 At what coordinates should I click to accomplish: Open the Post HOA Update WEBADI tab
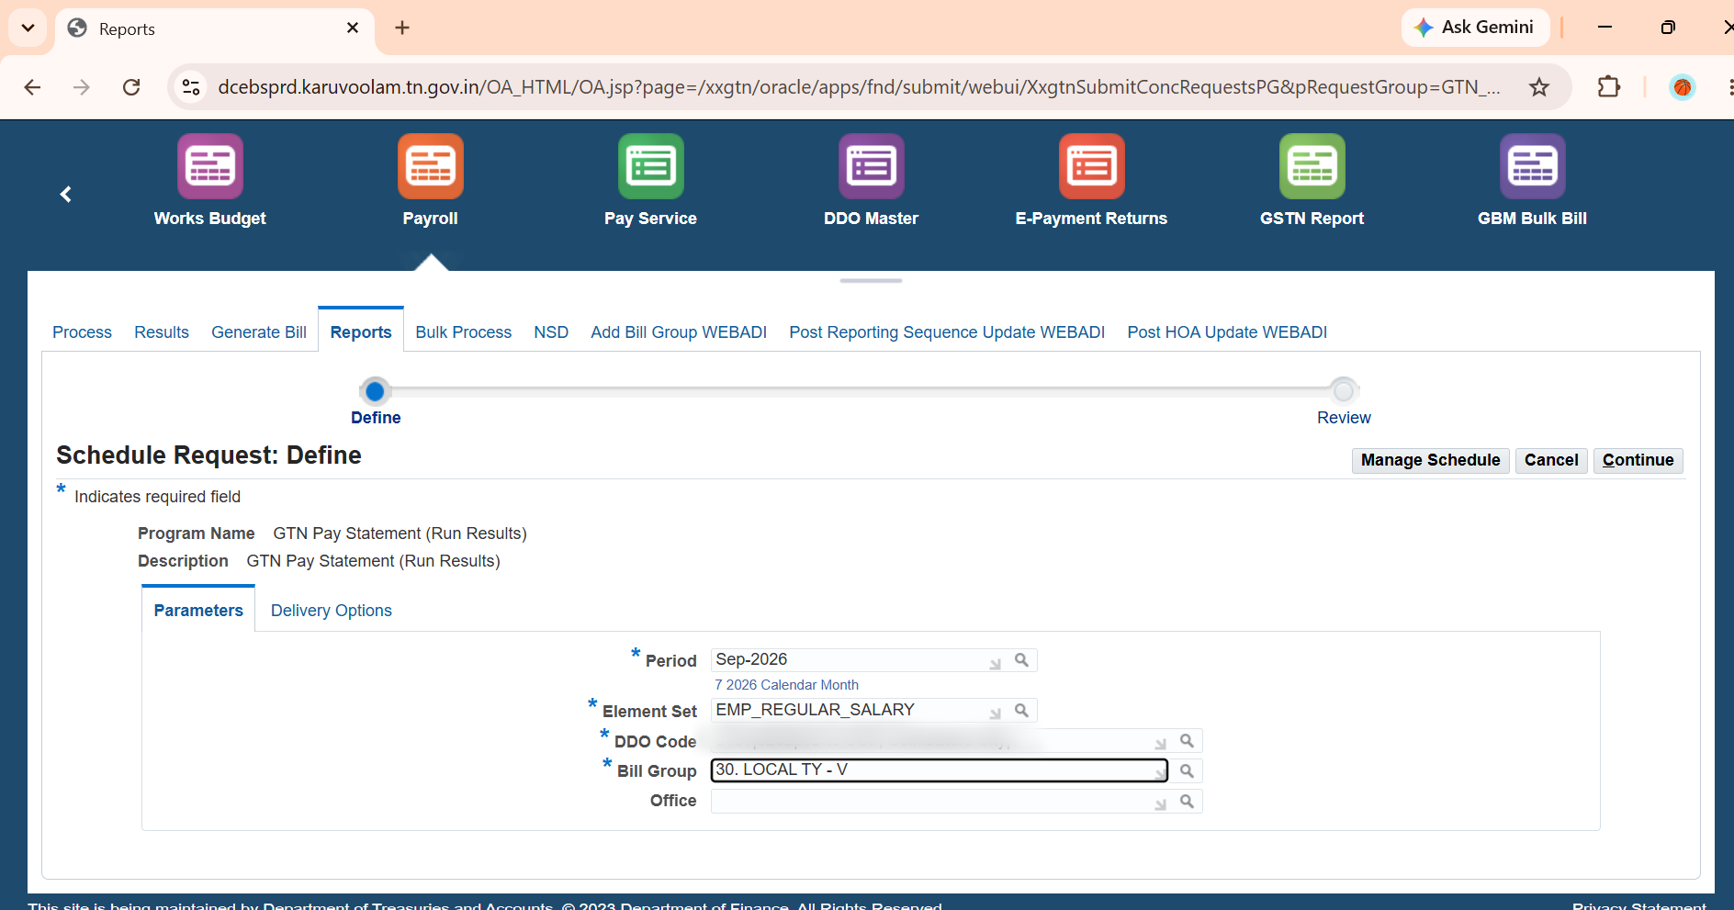click(1227, 332)
